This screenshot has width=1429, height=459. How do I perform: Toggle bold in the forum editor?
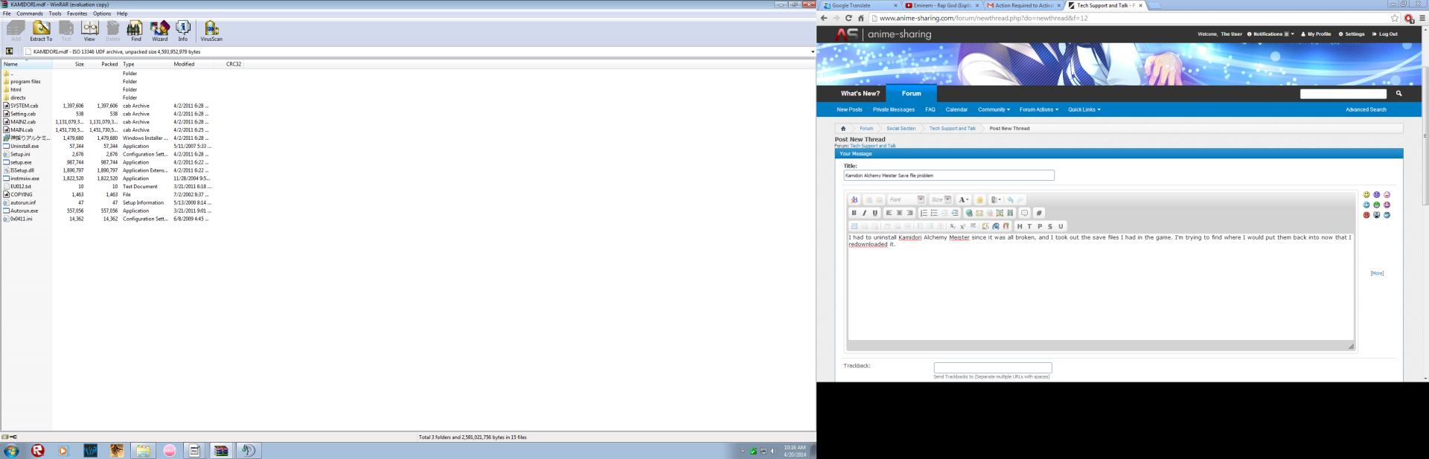pyautogui.click(x=854, y=213)
